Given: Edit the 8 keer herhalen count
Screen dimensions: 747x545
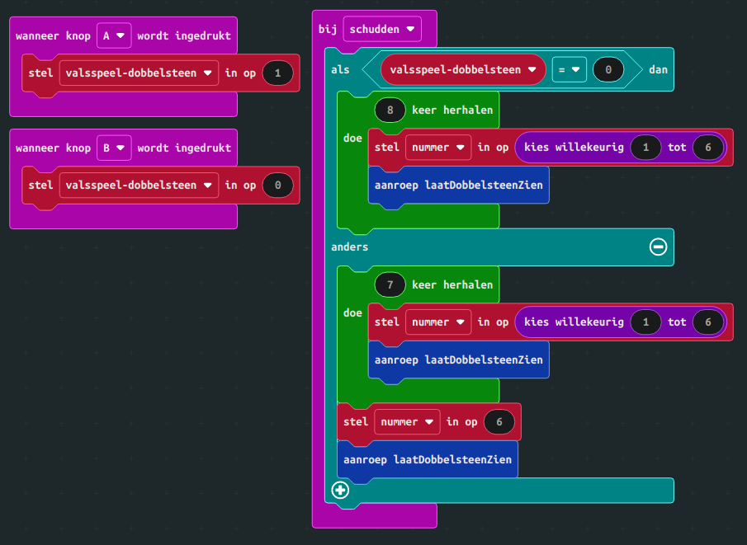Looking at the screenshot, I should [389, 110].
